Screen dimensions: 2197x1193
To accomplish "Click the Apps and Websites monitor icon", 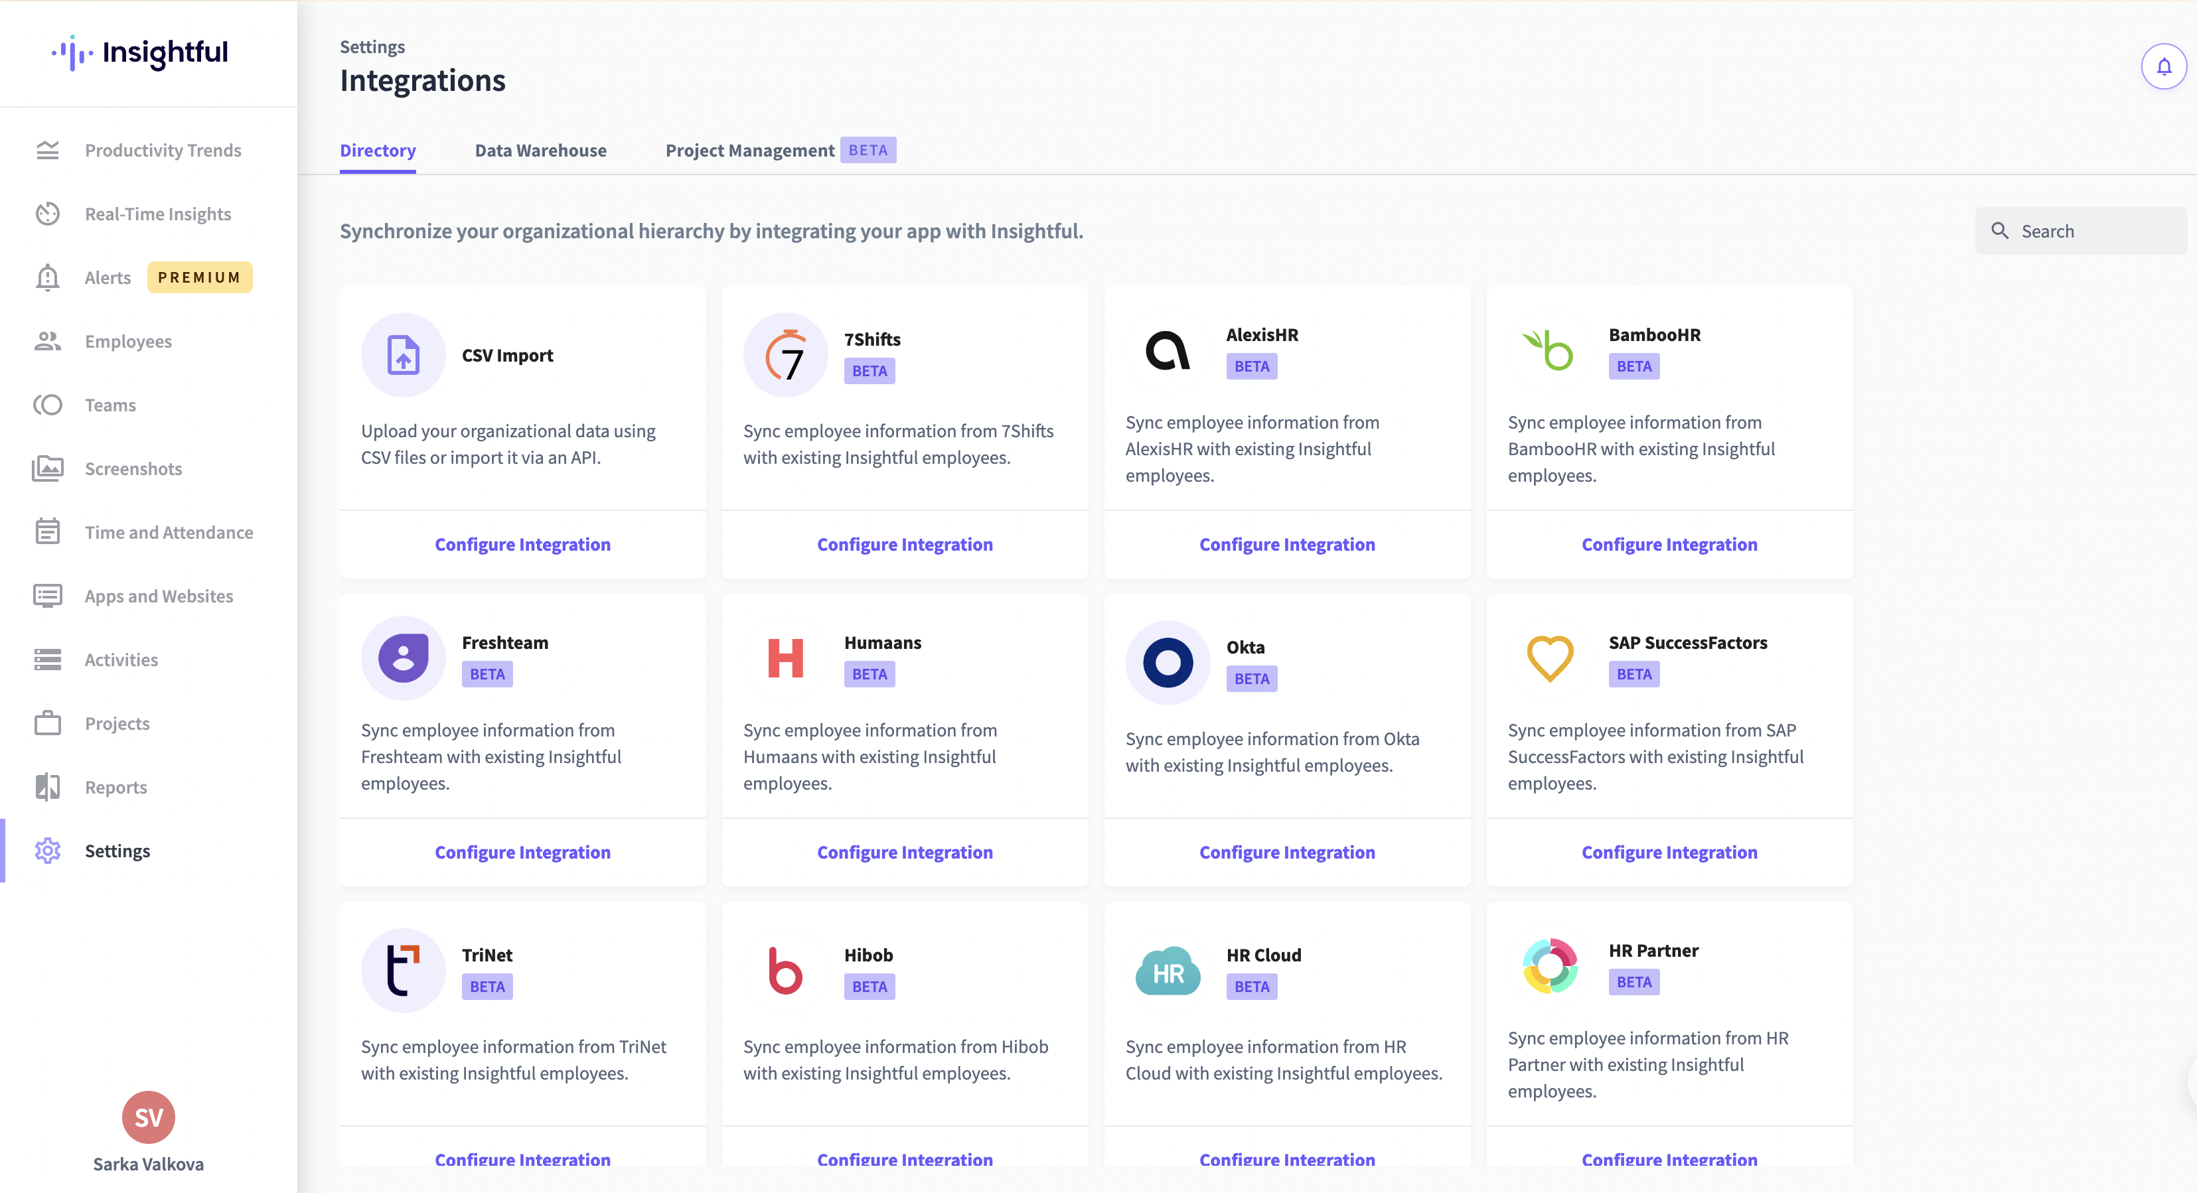I will point(48,595).
